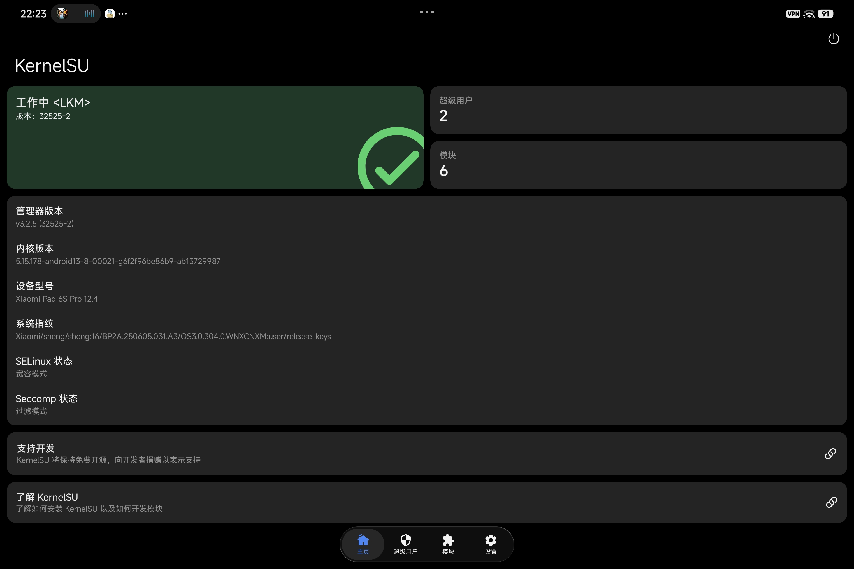Viewport: 854px width, 569px height.
Task: Tap the 了解如何安装 KernelSU description text
Action: click(x=89, y=509)
